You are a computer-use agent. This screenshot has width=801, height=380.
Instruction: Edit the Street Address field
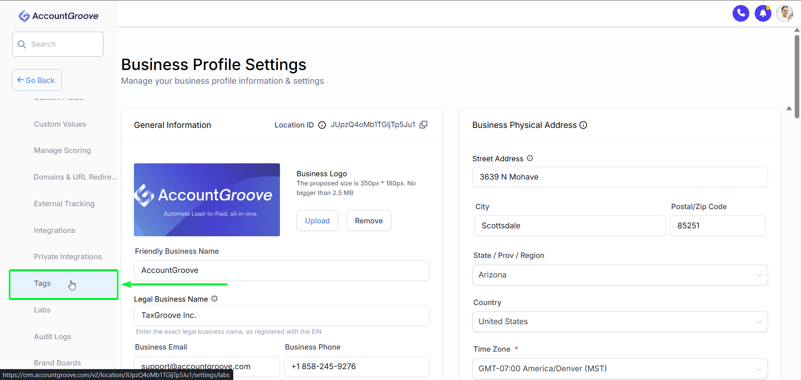coord(620,177)
